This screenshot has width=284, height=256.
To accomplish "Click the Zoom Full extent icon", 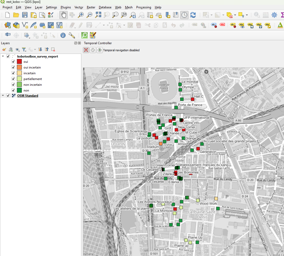I will coord(98,15).
